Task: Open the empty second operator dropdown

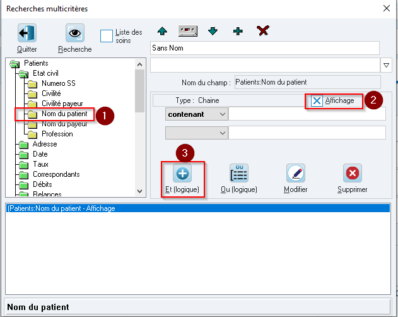Action: (x=197, y=133)
